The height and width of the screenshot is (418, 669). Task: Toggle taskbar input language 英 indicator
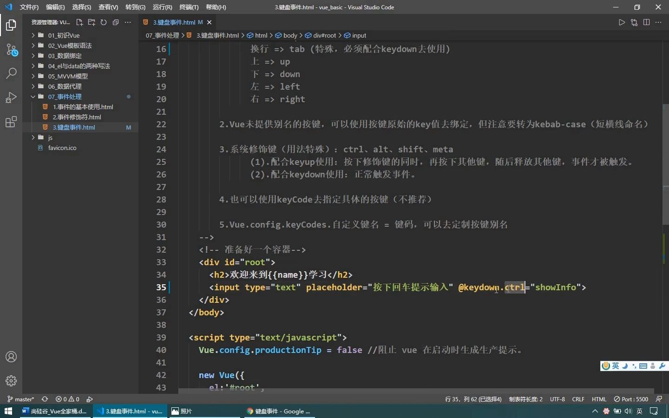[640, 411]
